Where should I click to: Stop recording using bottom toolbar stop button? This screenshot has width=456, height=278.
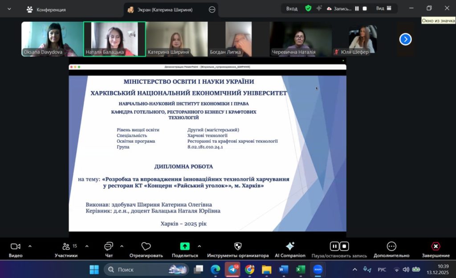344,246
